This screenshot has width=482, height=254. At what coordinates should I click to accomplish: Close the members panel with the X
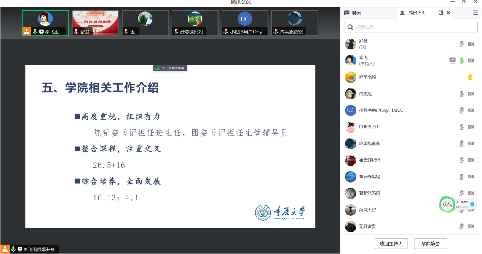pos(448,13)
